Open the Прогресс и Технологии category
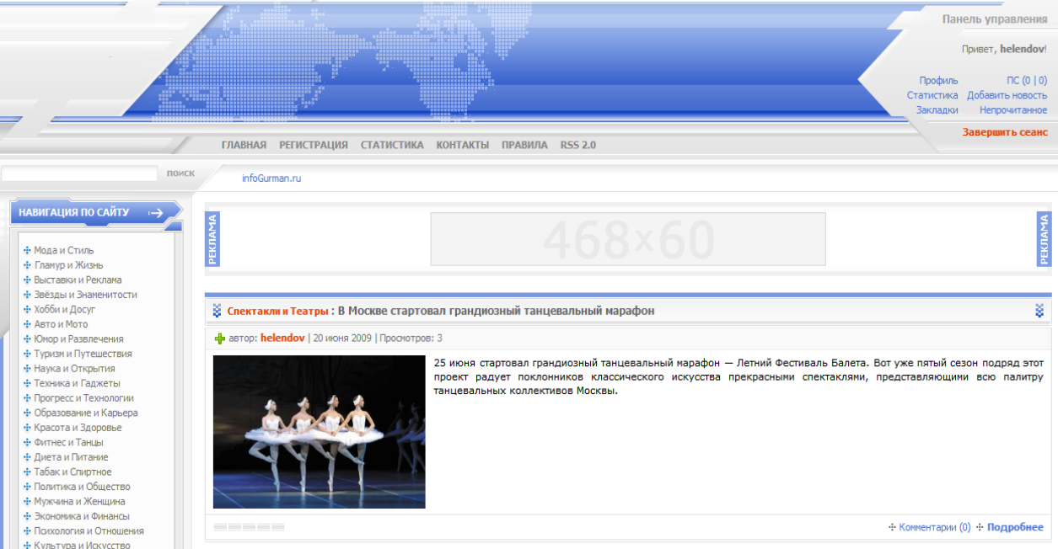 83,397
